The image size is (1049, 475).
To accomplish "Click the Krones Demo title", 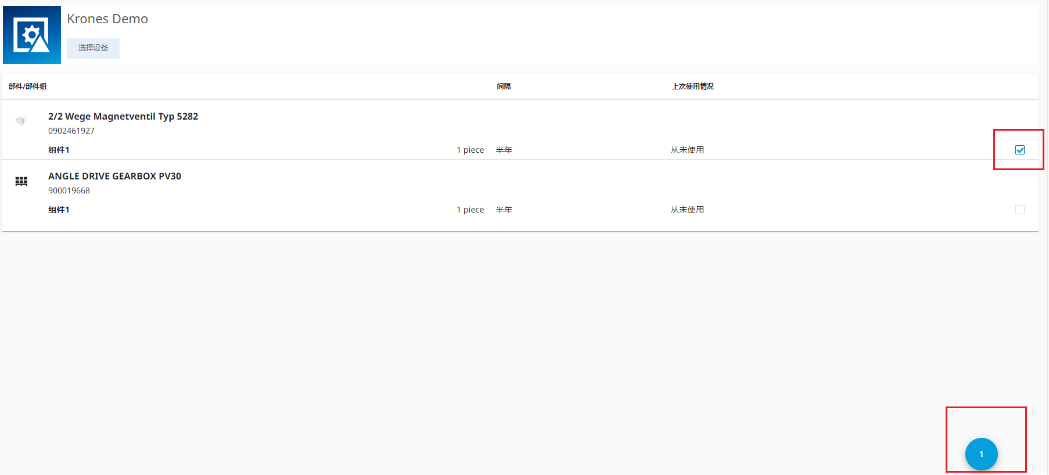I will click(107, 19).
